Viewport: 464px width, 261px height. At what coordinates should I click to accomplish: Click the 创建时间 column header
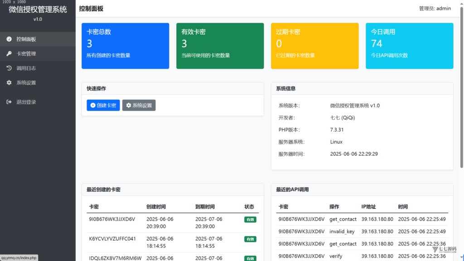click(156, 207)
